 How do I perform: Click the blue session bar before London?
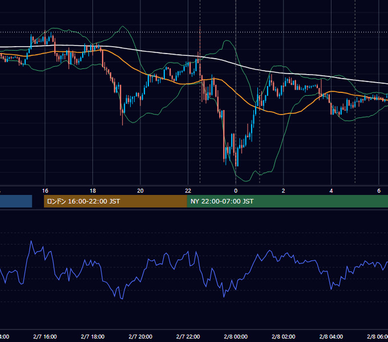pyautogui.click(x=16, y=201)
